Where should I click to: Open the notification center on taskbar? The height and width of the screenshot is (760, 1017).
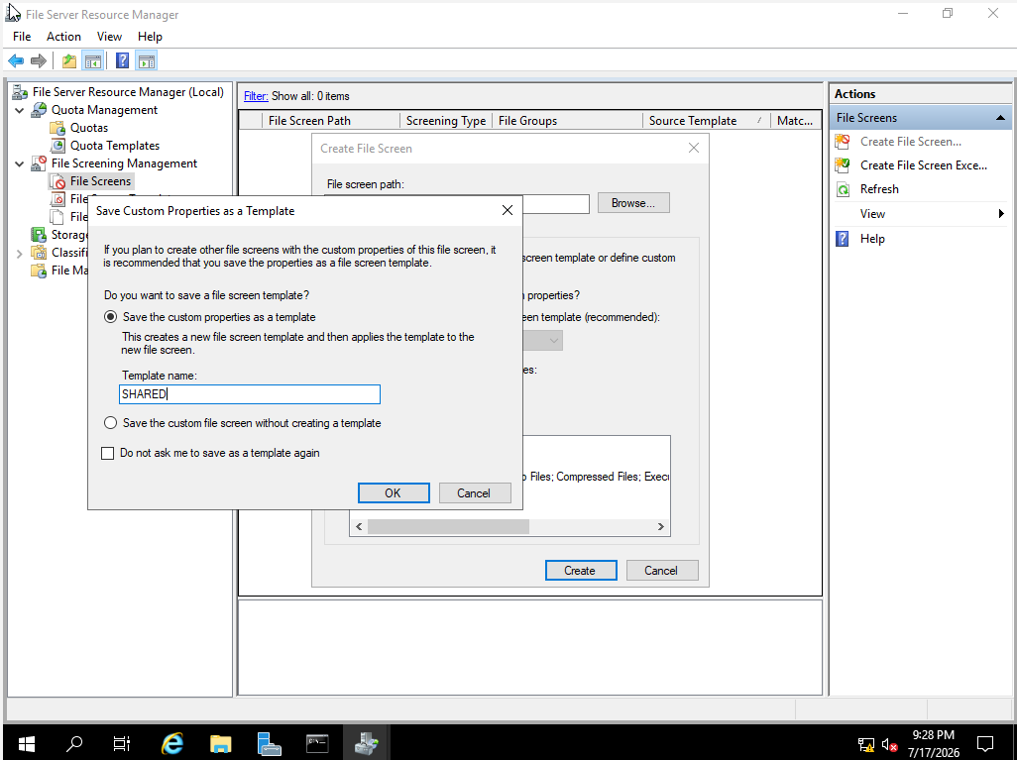pyautogui.click(x=985, y=744)
